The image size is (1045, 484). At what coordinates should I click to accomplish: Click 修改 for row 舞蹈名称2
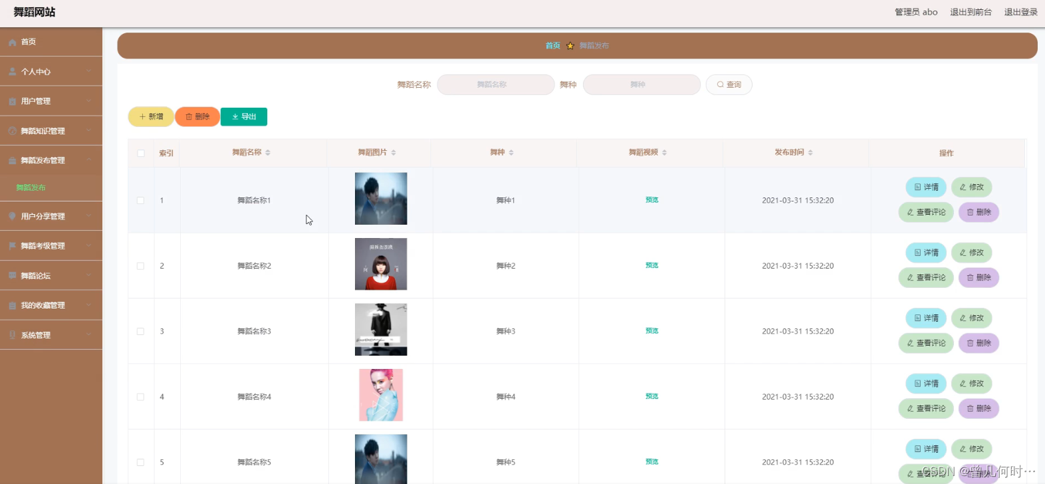click(971, 253)
